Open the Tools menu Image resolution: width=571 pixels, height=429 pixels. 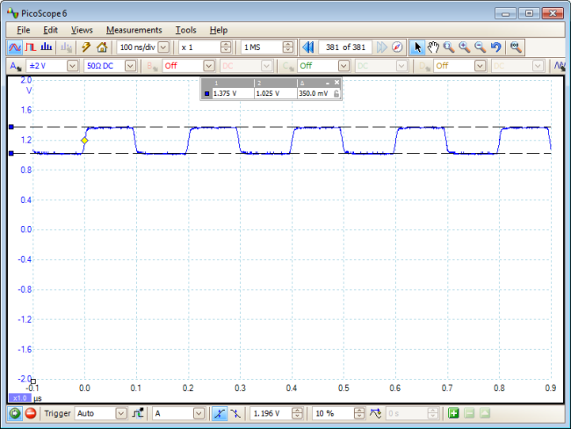click(185, 30)
